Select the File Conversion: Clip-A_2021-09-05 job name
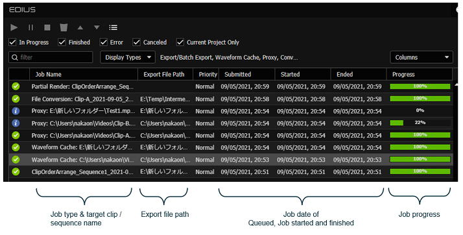The image size is (463, 235). pyautogui.click(x=82, y=99)
